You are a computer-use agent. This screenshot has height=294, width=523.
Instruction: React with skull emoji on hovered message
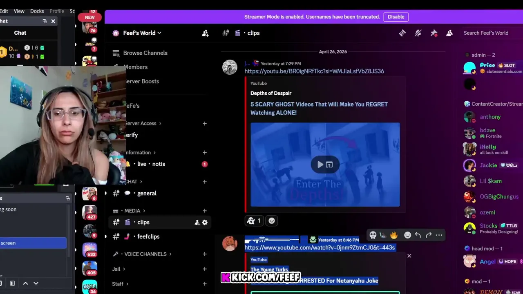point(373,235)
